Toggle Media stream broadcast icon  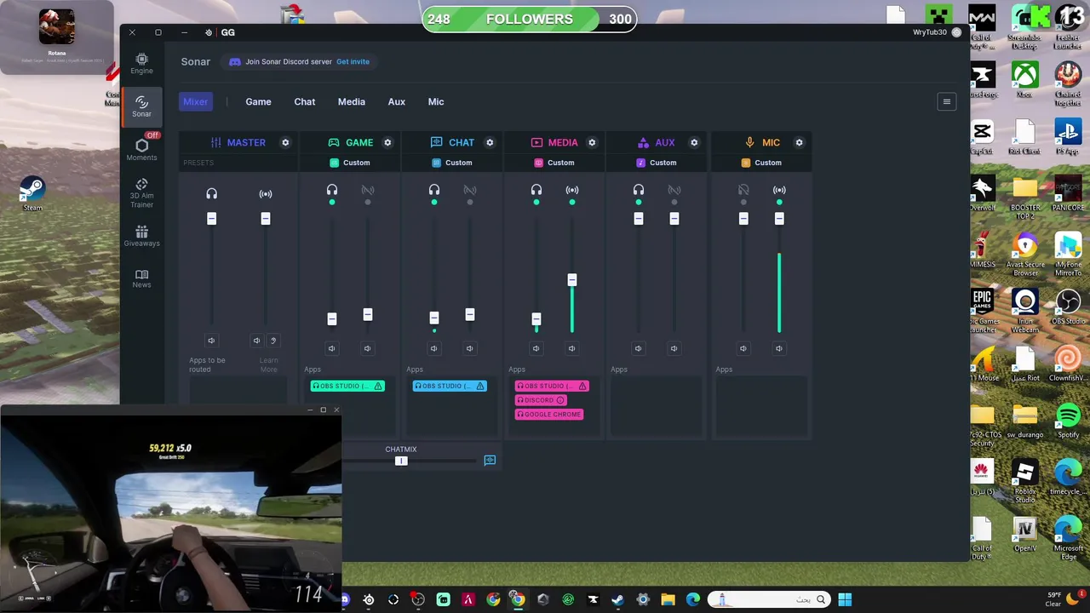point(572,190)
